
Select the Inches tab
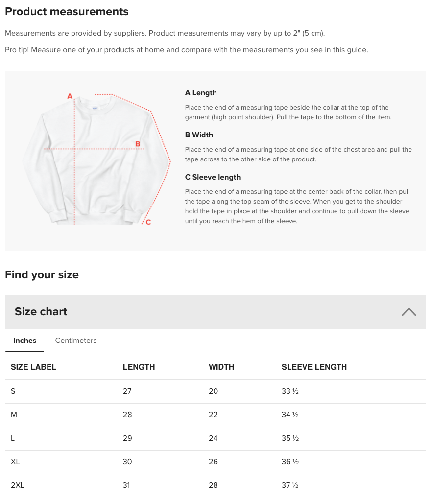[24, 341]
